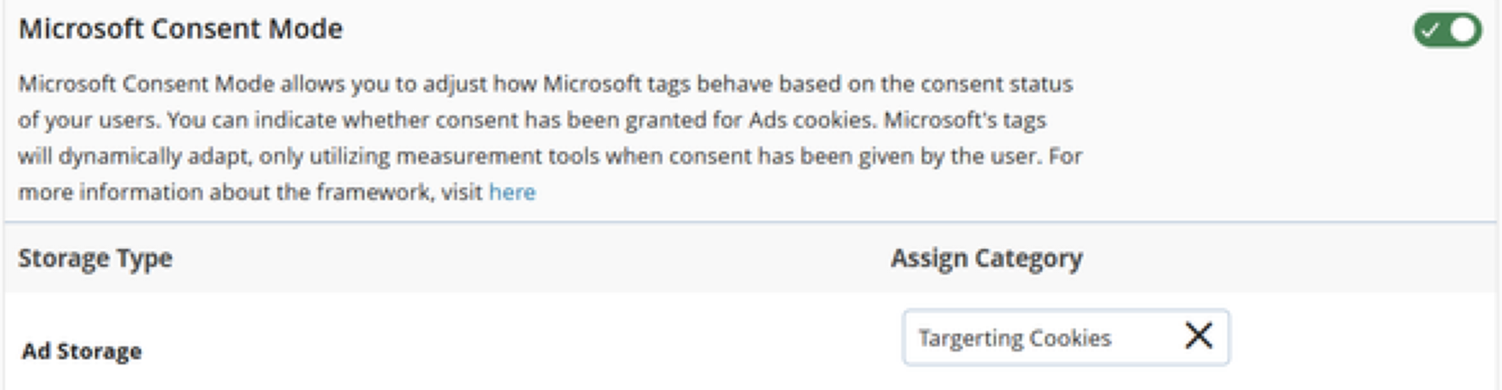The width and height of the screenshot is (1502, 390).
Task: Clear the Targerting Cookies category selection
Action: pyautogui.click(x=1198, y=336)
